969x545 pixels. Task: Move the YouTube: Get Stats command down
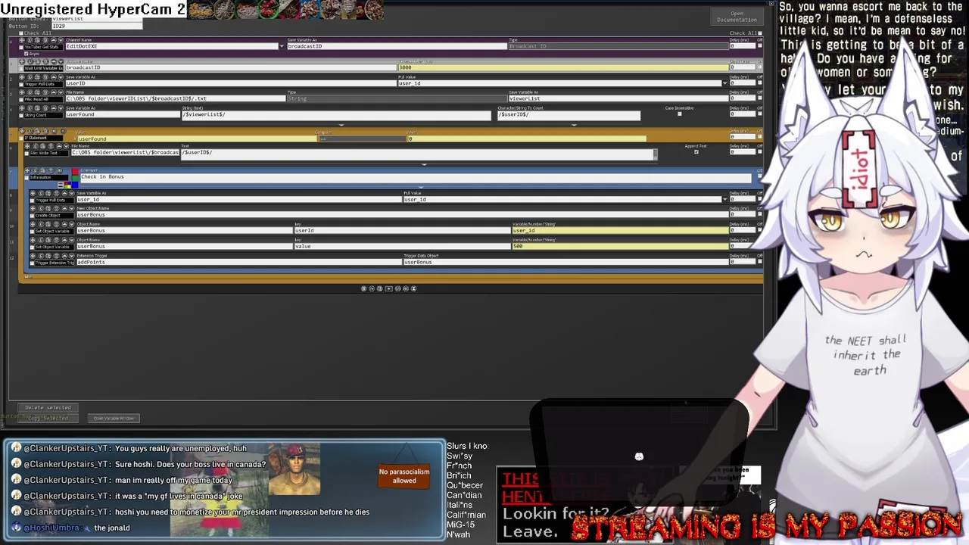pos(61,39)
